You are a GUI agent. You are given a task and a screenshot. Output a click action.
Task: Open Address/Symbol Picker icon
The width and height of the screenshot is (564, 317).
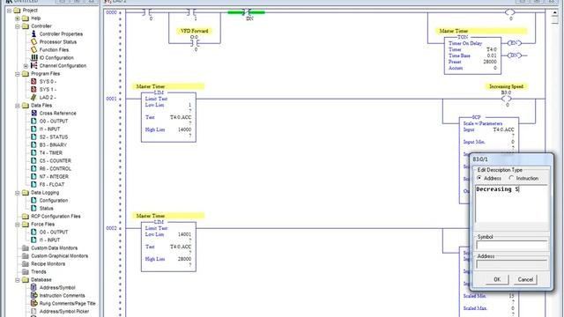(33, 311)
